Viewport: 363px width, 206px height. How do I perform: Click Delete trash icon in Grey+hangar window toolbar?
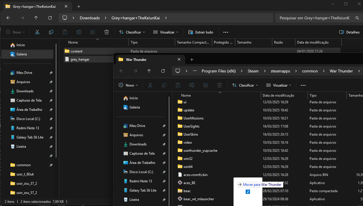[107, 32]
